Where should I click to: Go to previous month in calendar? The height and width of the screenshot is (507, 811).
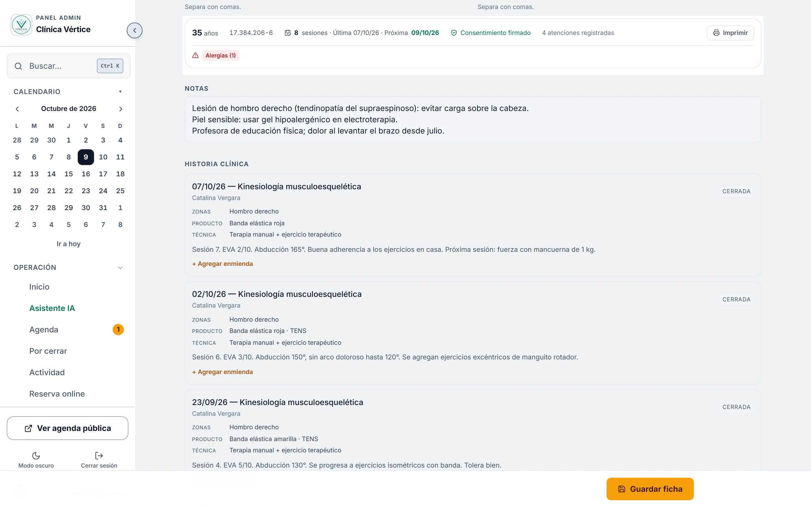(17, 109)
